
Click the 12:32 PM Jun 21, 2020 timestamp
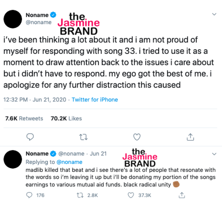[x=35, y=100]
